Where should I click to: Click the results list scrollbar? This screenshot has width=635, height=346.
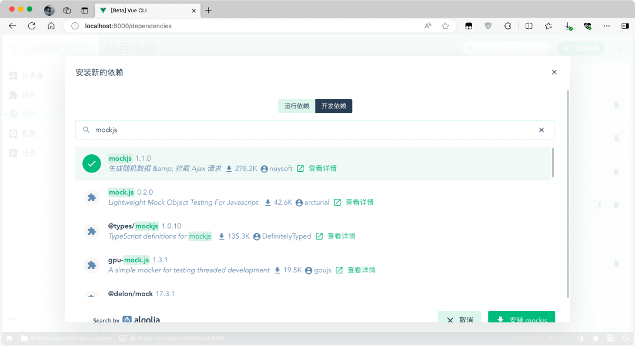click(x=553, y=162)
